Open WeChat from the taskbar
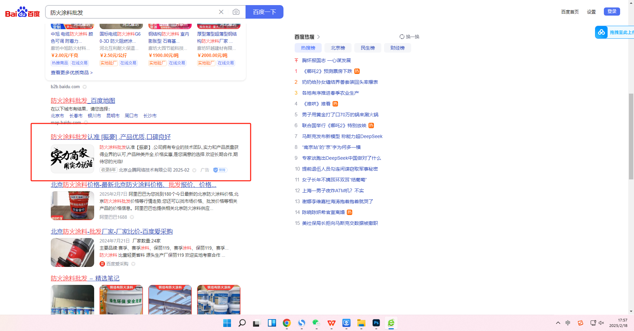Image resolution: width=634 pixels, height=331 pixels. pos(316,323)
